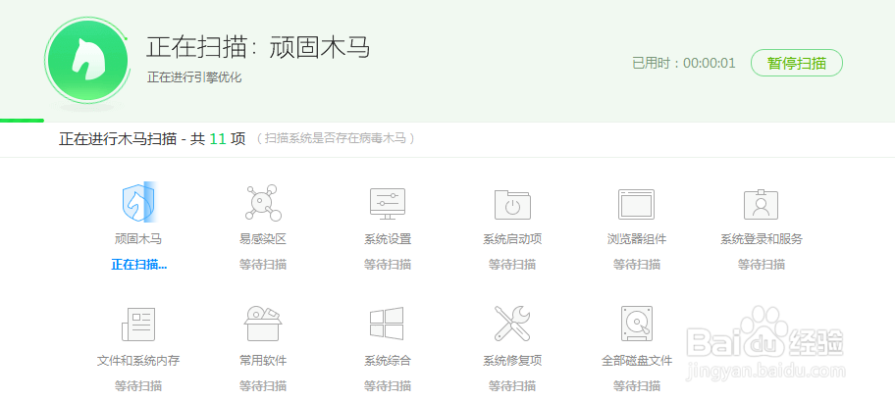Screen dimensions: 895x401
Task: Select the 顽固木马 shield icon
Action: click(138, 203)
